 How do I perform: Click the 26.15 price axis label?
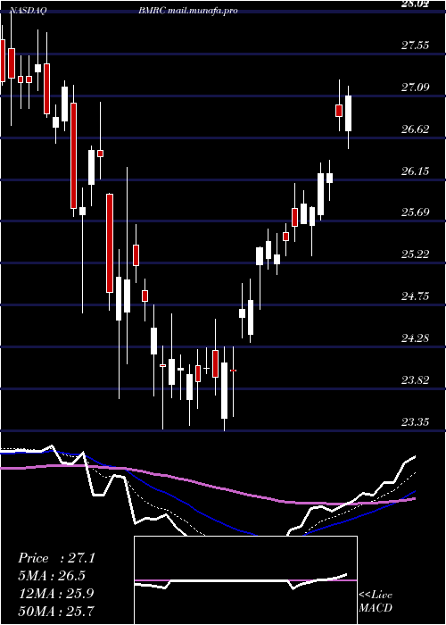416,171
